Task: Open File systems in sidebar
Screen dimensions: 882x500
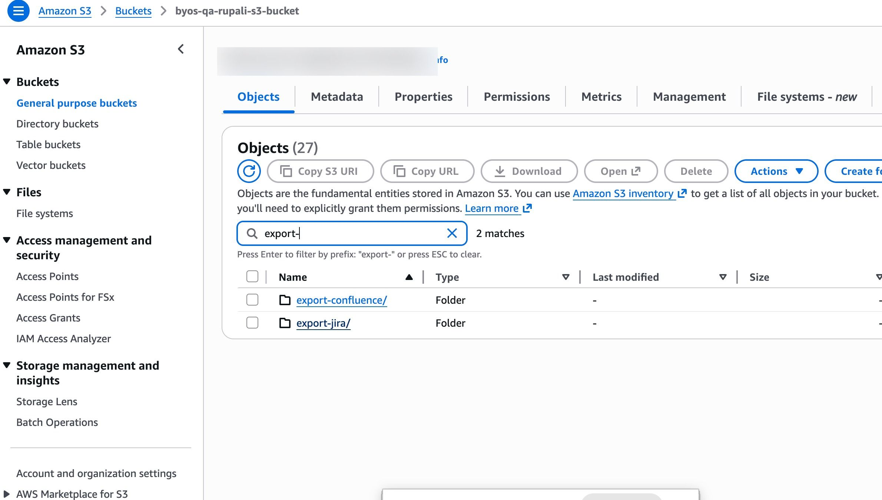Action: click(45, 213)
